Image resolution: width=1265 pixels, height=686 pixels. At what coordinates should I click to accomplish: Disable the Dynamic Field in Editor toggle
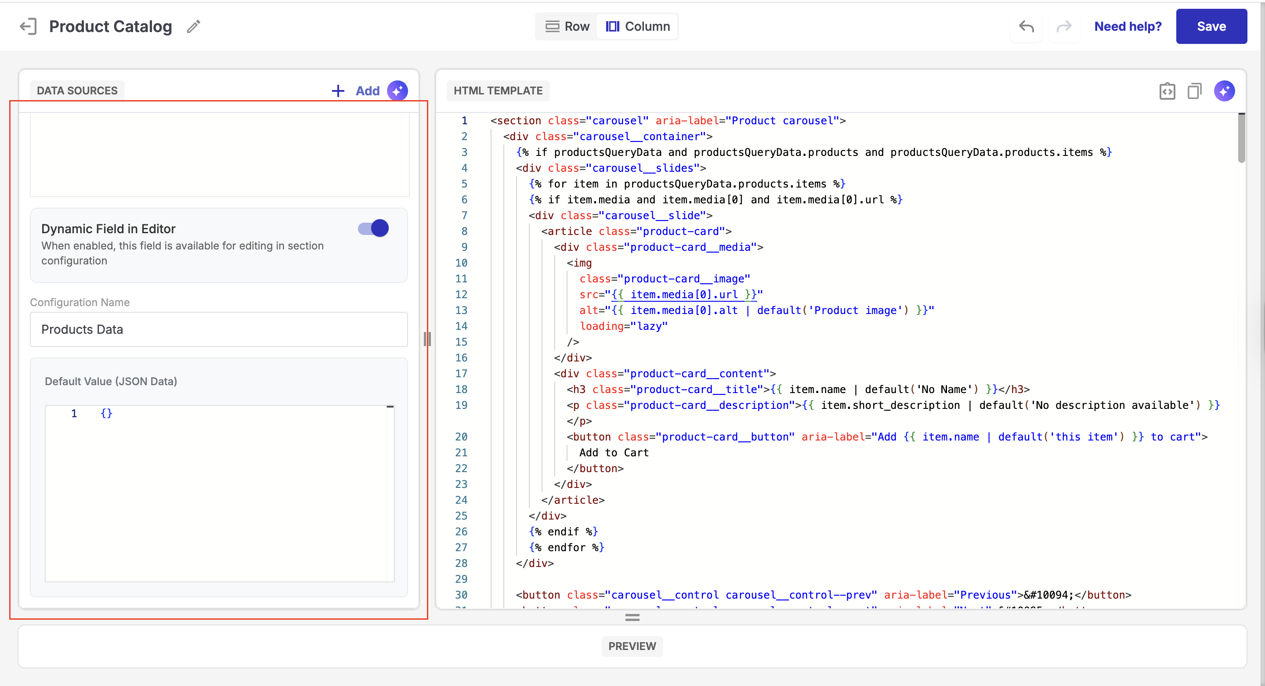pyautogui.click(x=374, y=228)
